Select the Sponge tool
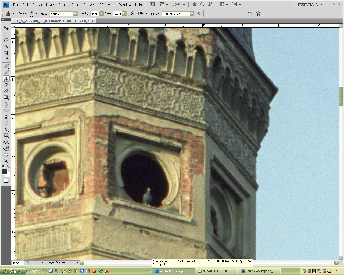This screenshot has height=275, width=344. (6, 110)
